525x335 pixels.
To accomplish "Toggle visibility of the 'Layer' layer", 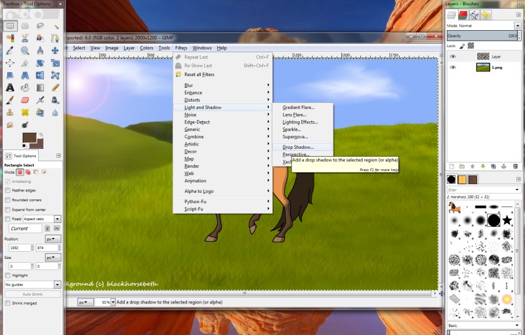I will pos(453,56).
